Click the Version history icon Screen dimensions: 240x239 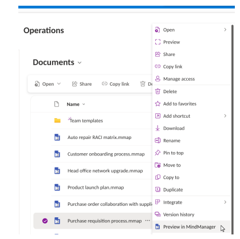click(x=158, y=214)
